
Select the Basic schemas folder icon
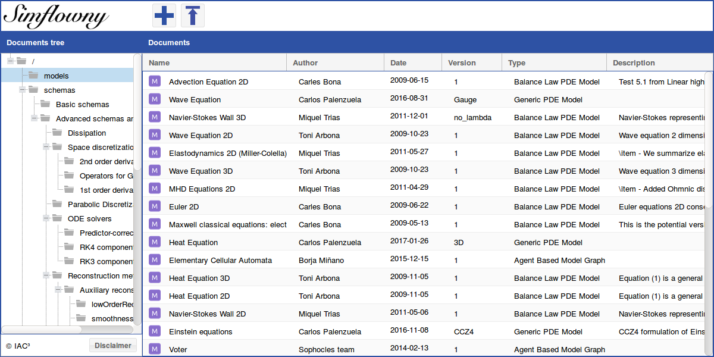pyautogui.click(x=45, y=104)
